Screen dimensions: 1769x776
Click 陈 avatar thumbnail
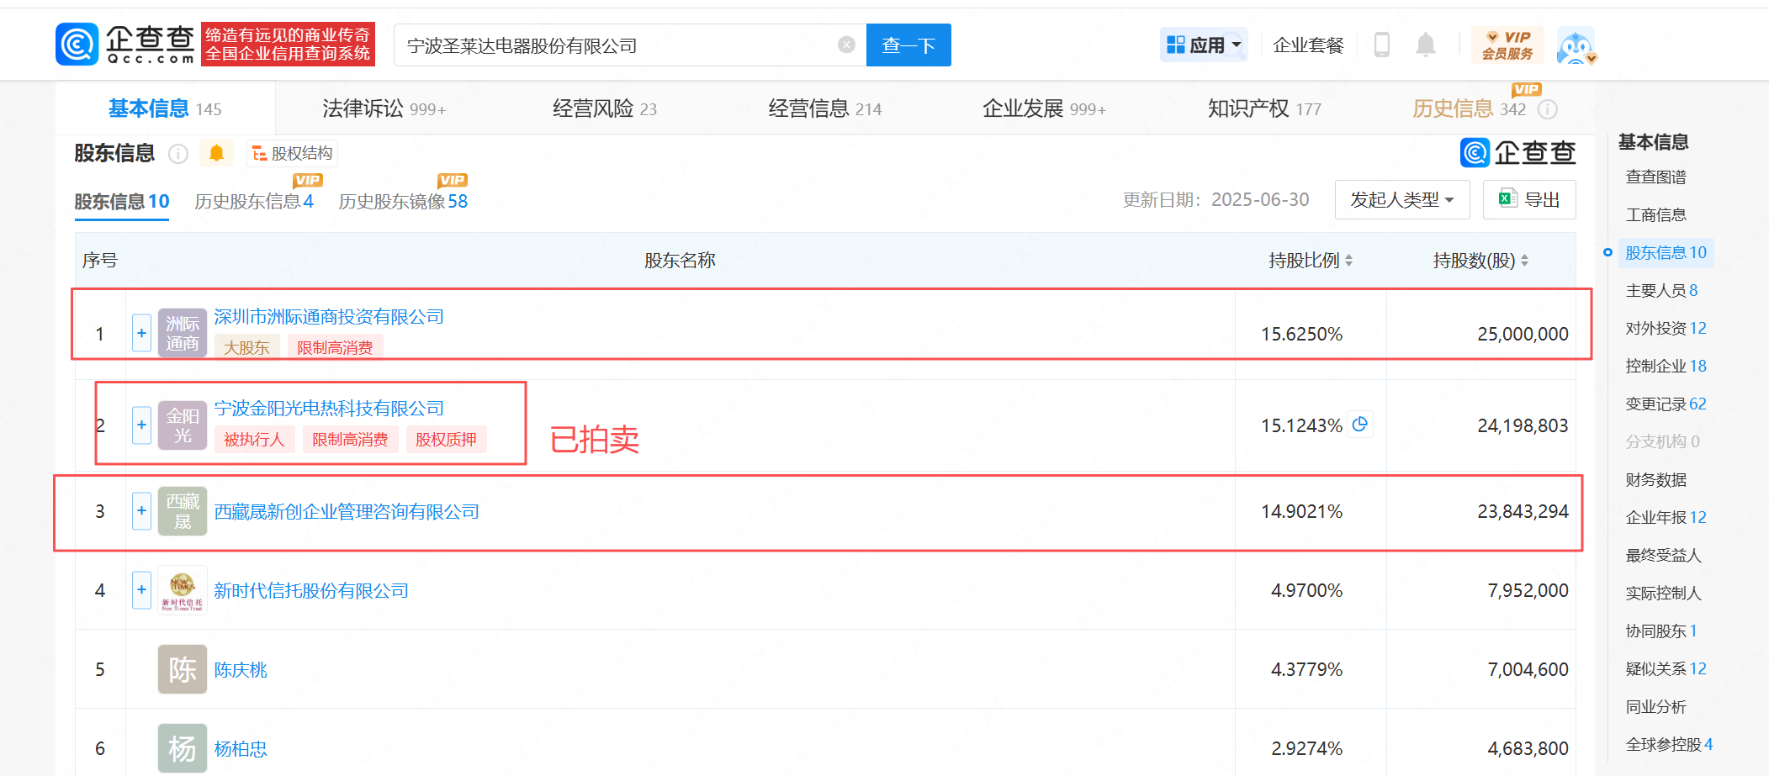(x=183, y=669)
